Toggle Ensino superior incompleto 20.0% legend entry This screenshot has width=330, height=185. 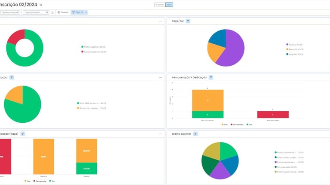click(x=289, y=162)
